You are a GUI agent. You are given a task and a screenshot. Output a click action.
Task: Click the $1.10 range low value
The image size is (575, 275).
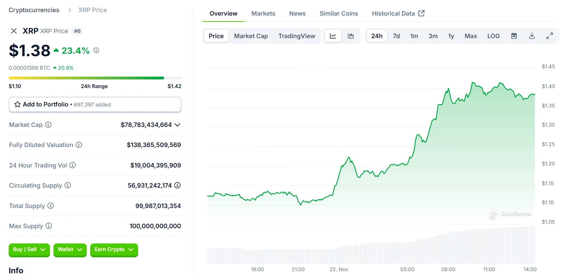(15, 86)
